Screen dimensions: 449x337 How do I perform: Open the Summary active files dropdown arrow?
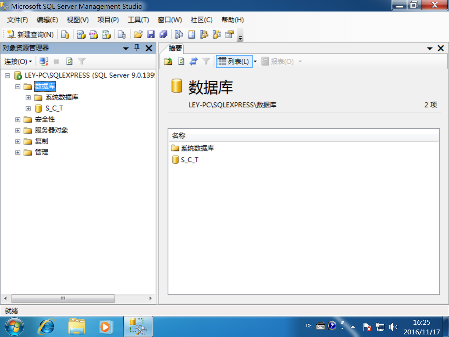(x=430, y=48)
